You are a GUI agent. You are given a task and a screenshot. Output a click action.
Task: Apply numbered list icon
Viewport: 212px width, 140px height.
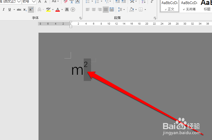click(x=97, y=1)
